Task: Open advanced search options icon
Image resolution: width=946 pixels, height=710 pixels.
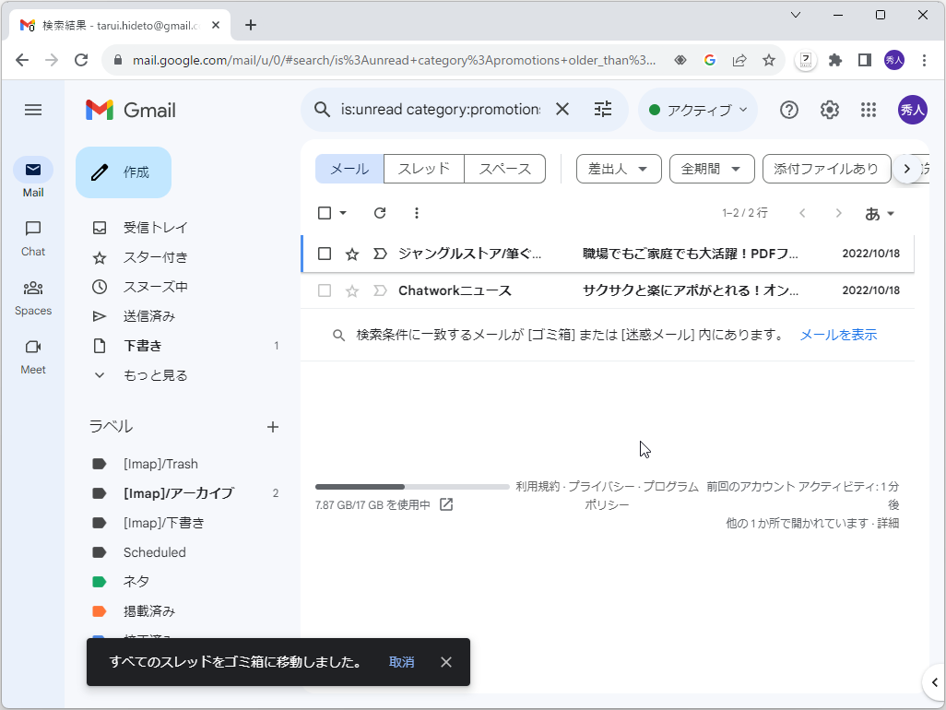Action: click(603, 110)
